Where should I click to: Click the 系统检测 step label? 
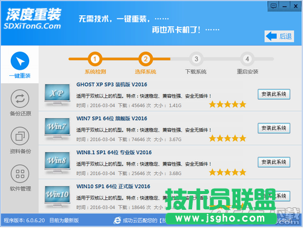(95, 72)
